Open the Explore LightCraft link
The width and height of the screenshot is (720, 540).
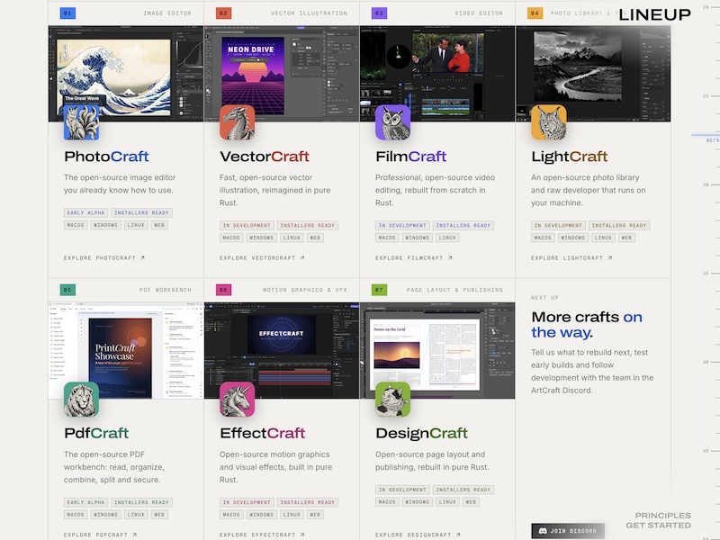tap(571, 258)
